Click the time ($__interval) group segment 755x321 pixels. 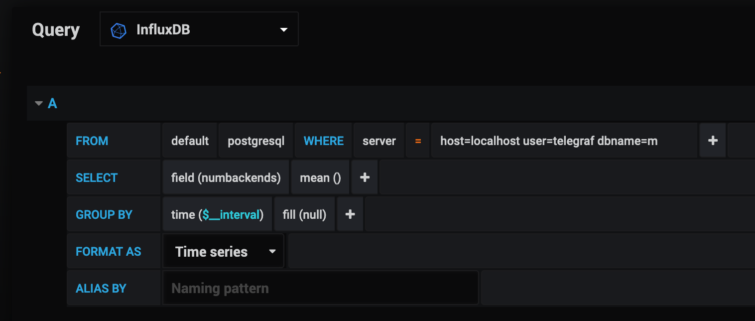click(x=217, y=214)
